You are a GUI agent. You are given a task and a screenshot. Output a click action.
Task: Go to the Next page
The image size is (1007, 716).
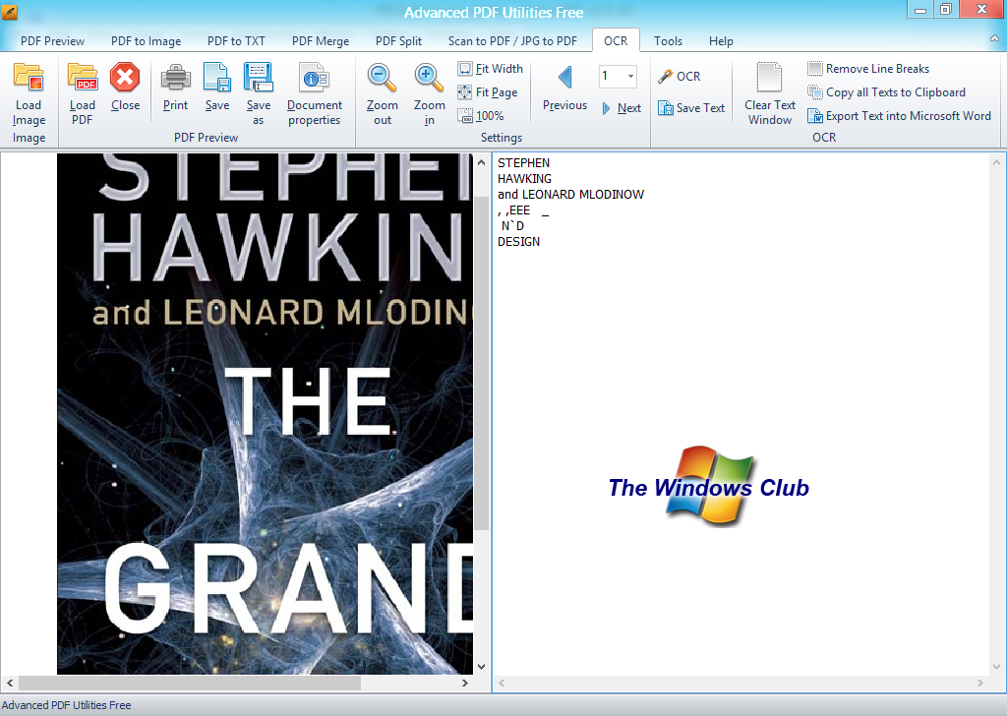tap(622, 108)
